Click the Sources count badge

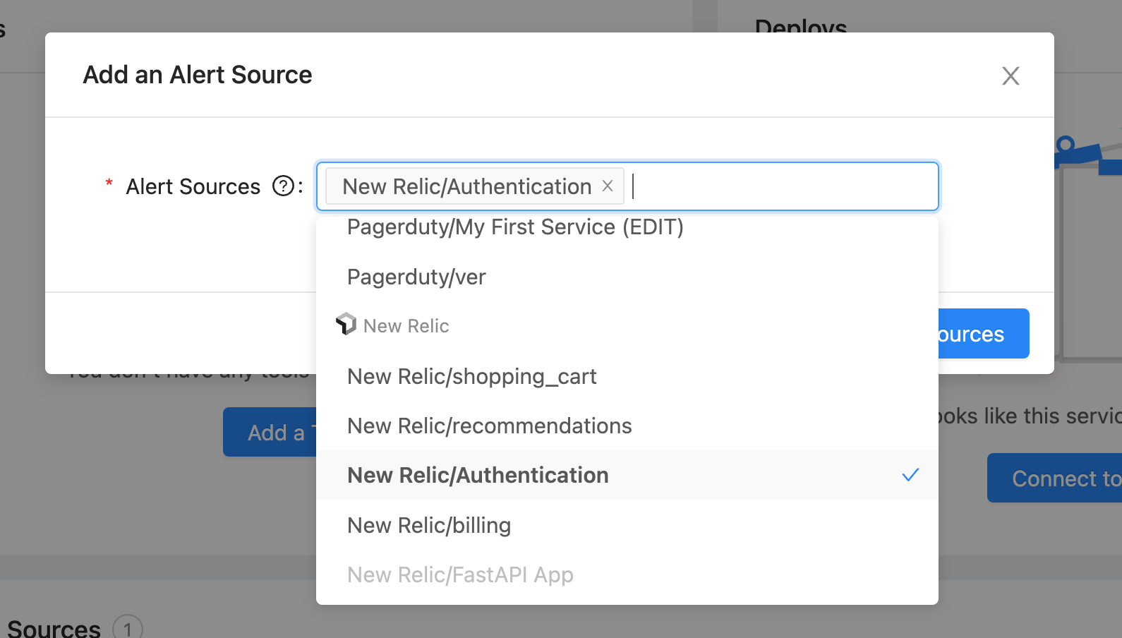[128, 628]
